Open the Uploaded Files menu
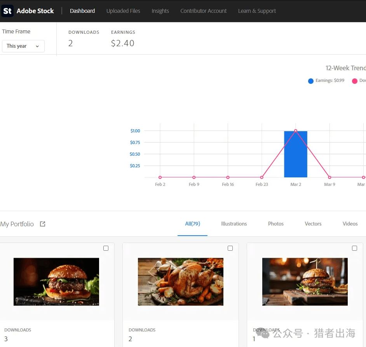This screenshot has width=366, height=347. (123, 11)
